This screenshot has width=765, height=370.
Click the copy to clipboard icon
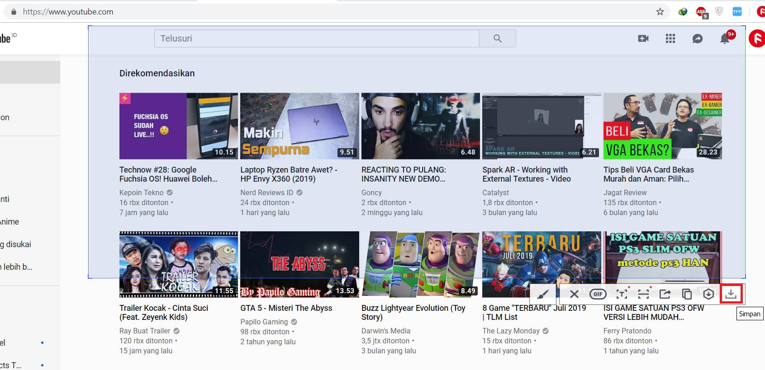tap(687, 294)
